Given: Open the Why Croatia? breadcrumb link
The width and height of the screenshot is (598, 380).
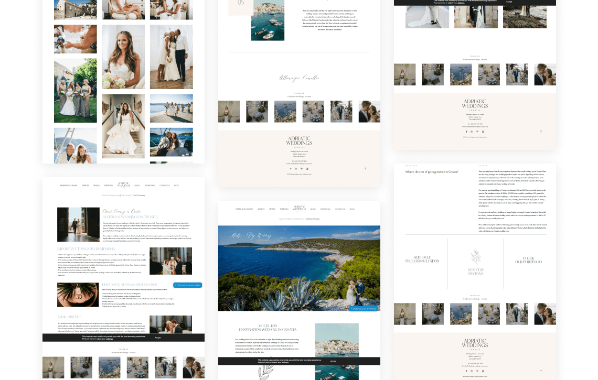Looking at the screenshot, I should (126, 195).
